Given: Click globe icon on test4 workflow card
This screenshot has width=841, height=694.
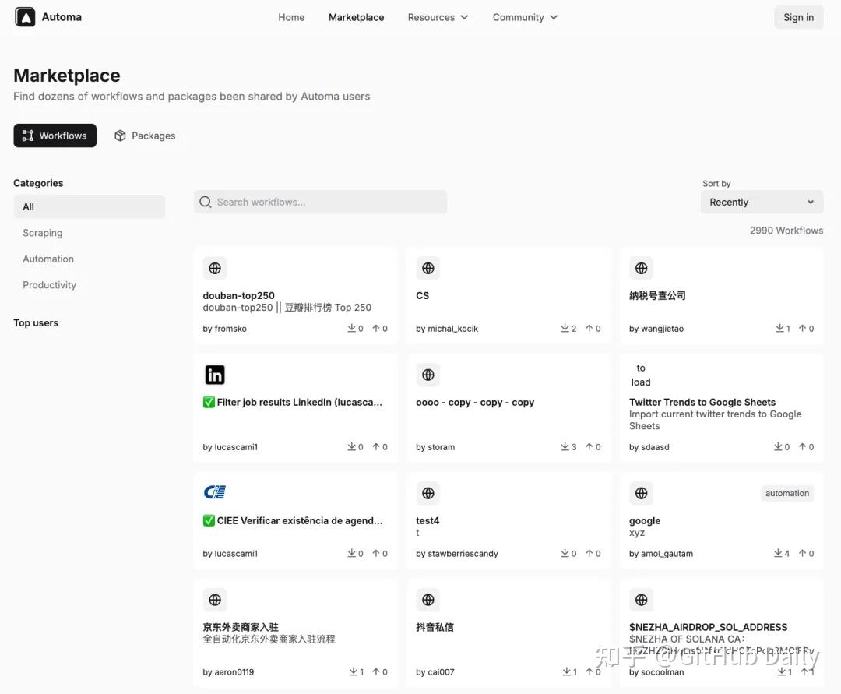Looking at the screenshot, I should pyautogui.click(x=428, y=493).
